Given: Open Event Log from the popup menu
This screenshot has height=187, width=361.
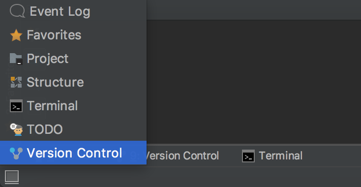Looking at the screenshot, I should [73, 12].
